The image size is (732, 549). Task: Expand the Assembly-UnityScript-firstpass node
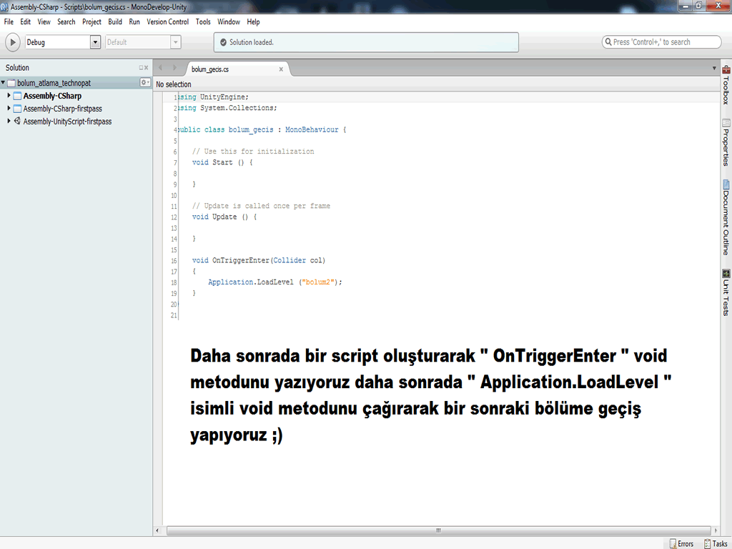point(9,122)
